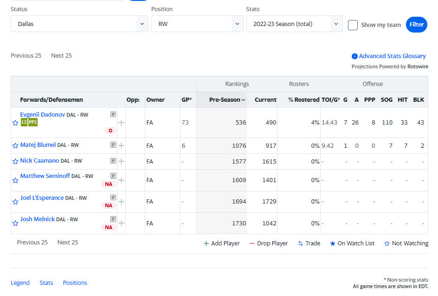Add Joel L'Esperance with plus icon
This screenshot has width=438, height=296.
pos(121,202)
